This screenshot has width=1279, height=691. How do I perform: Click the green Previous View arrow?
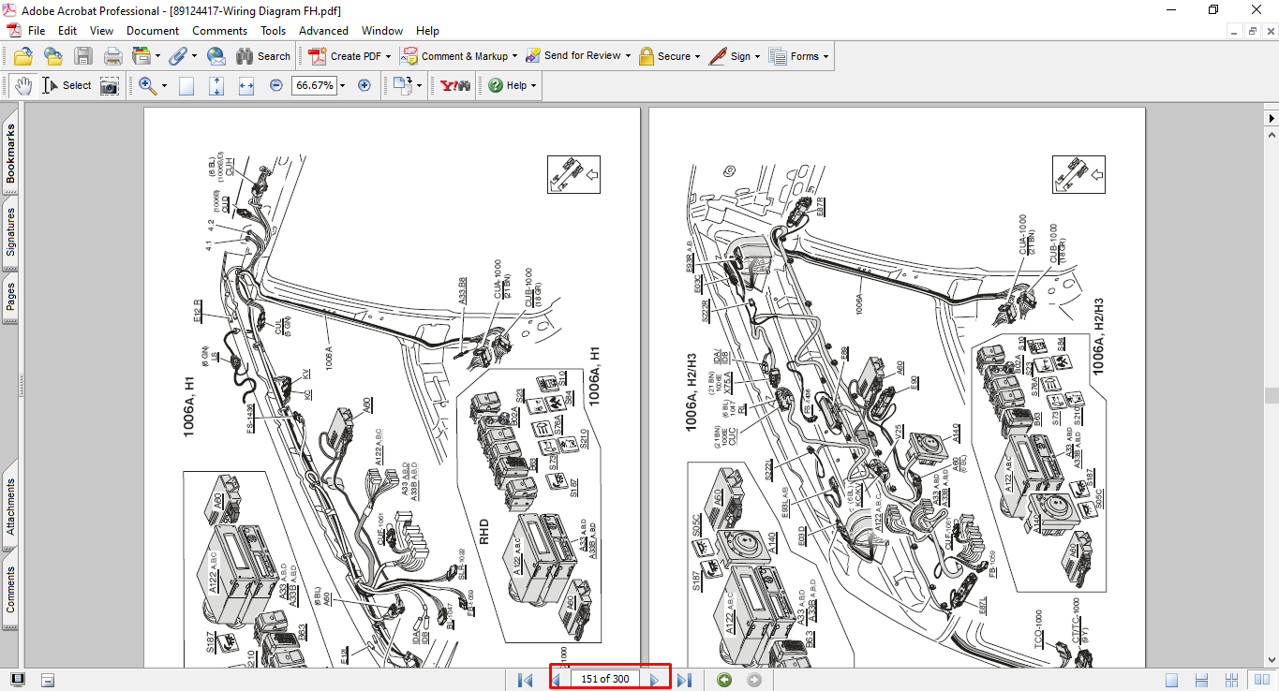click(723, 680)
